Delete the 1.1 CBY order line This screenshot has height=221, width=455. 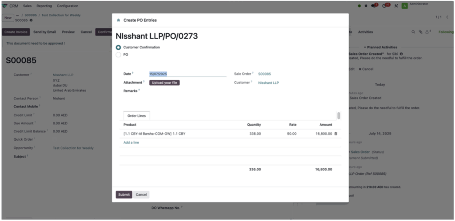click(335, 134)
